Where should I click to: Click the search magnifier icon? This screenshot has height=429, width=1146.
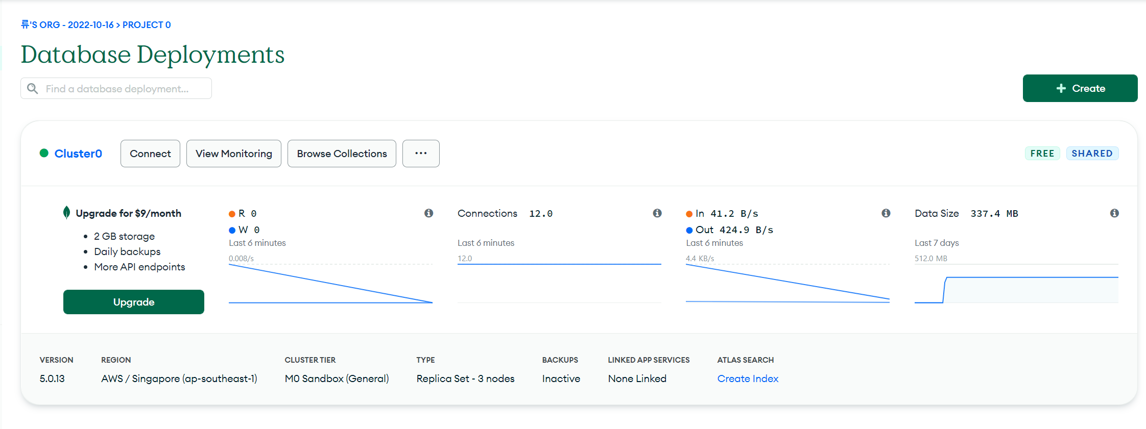pyautogui.click(x=33, y=89)
